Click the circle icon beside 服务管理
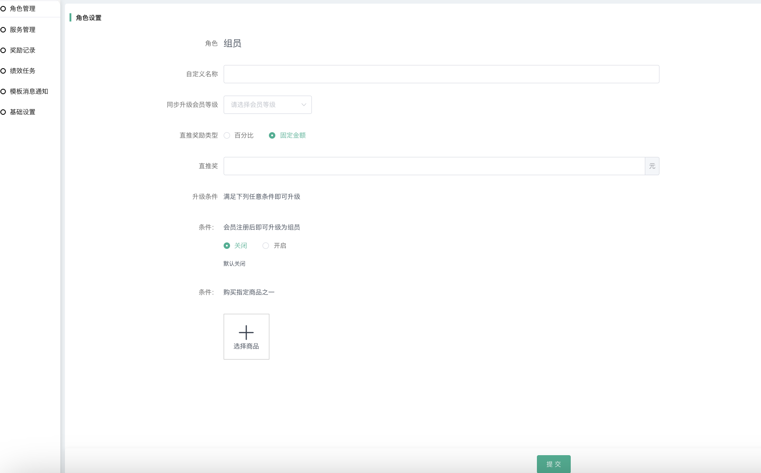 (x=3, y=30)
